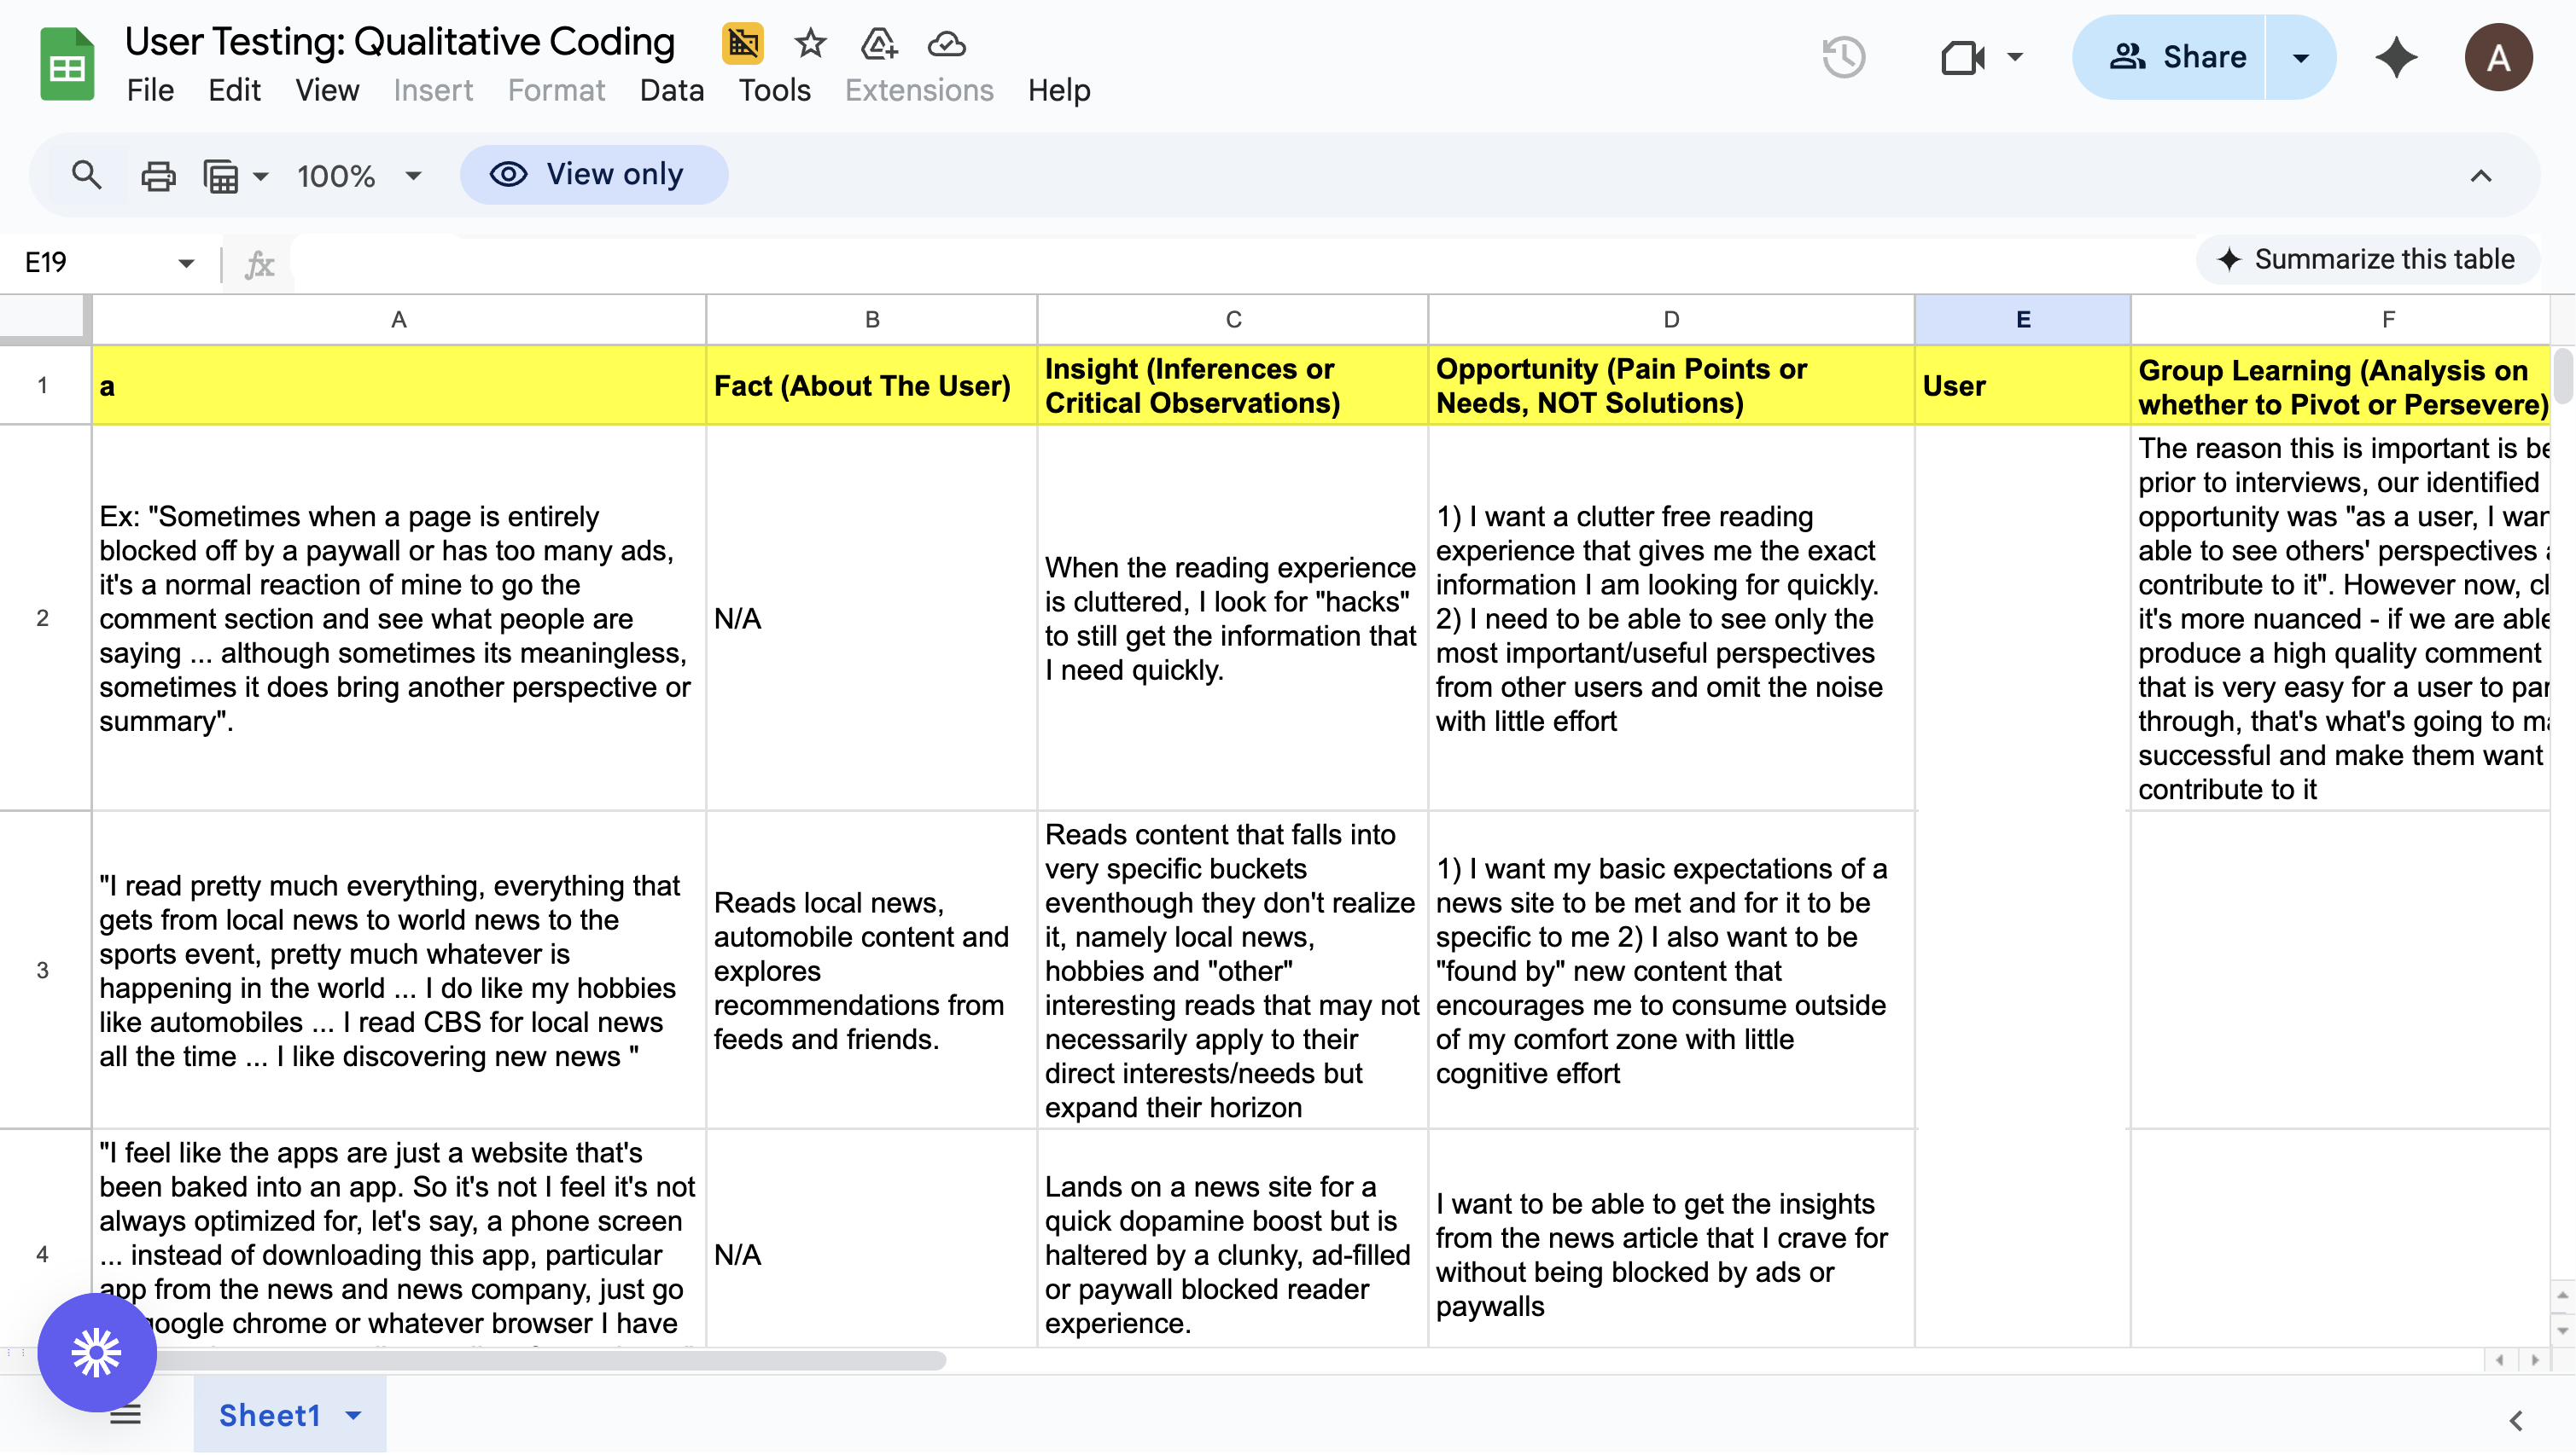Open version history clock icon

[1843, 57]
